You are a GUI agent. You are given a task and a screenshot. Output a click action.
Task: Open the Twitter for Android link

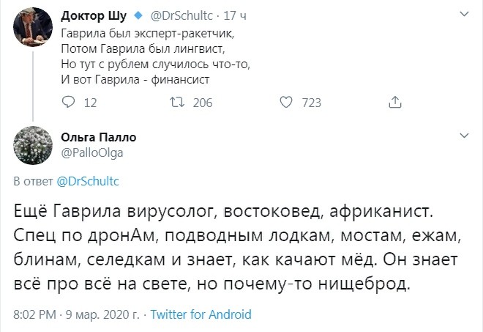pos(201,315)
